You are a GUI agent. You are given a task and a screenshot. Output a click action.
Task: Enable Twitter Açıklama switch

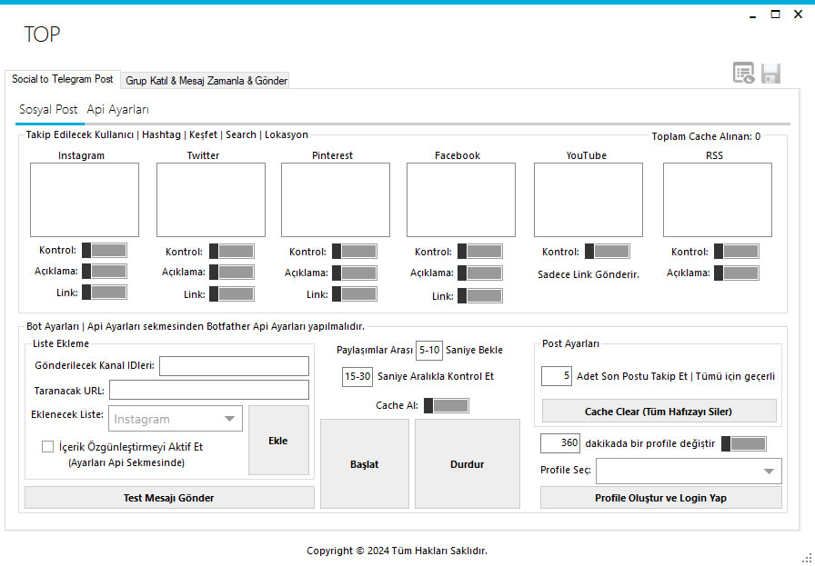pos(232,272)
